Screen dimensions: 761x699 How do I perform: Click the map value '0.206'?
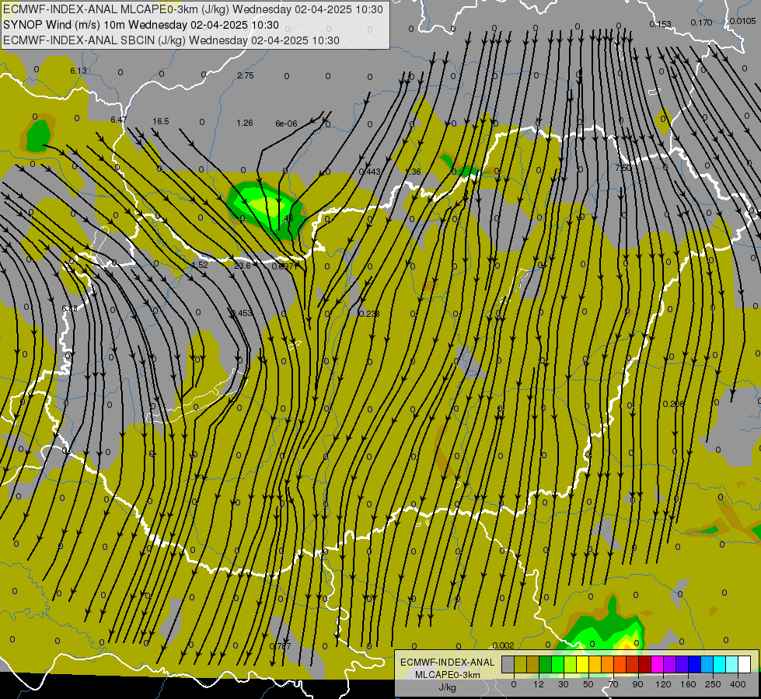(x=673, y=404)
